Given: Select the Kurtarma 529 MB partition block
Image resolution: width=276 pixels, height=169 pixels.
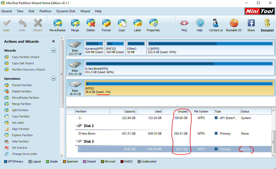Looking at the screenshot, I should click(94, 48).
